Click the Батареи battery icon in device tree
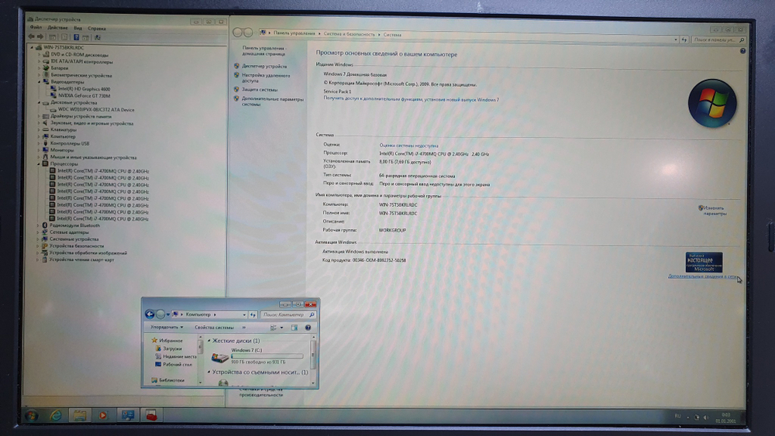The height and width of the screenshot is (436, 775). tap(46, 68)
